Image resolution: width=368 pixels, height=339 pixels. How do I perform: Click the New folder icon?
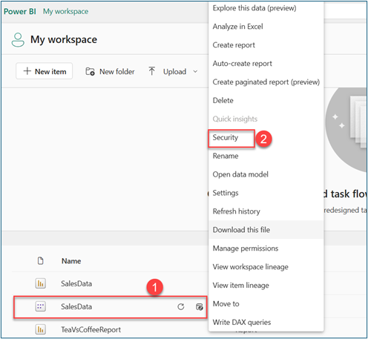(x=90, y=71)
